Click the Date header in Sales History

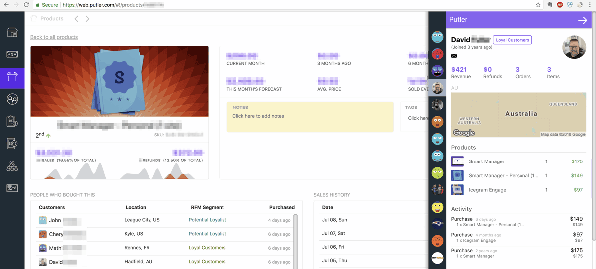pyautogui.click(x=328, y=207)
